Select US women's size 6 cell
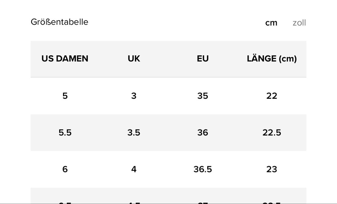Screen dimensions: 337x204 point(65,169)
